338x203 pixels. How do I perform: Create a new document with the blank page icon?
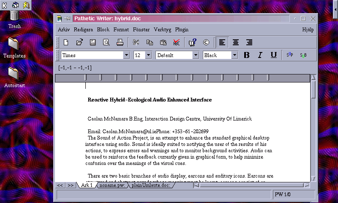(x=66, y=42)
